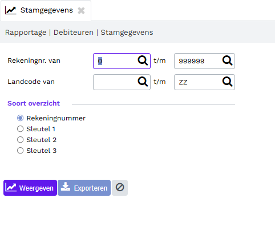Click the cancel (circle-slash) icon button
This screenshot has height=226, width=275.
120,188
